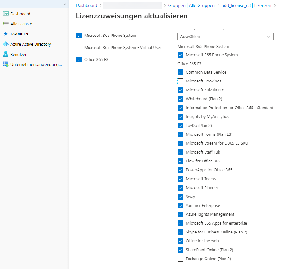This screenshot has height=269, width=281.
Task: Uncheck Microsoft Stream for O365 E3 SKU
Action: coord(180,143)
